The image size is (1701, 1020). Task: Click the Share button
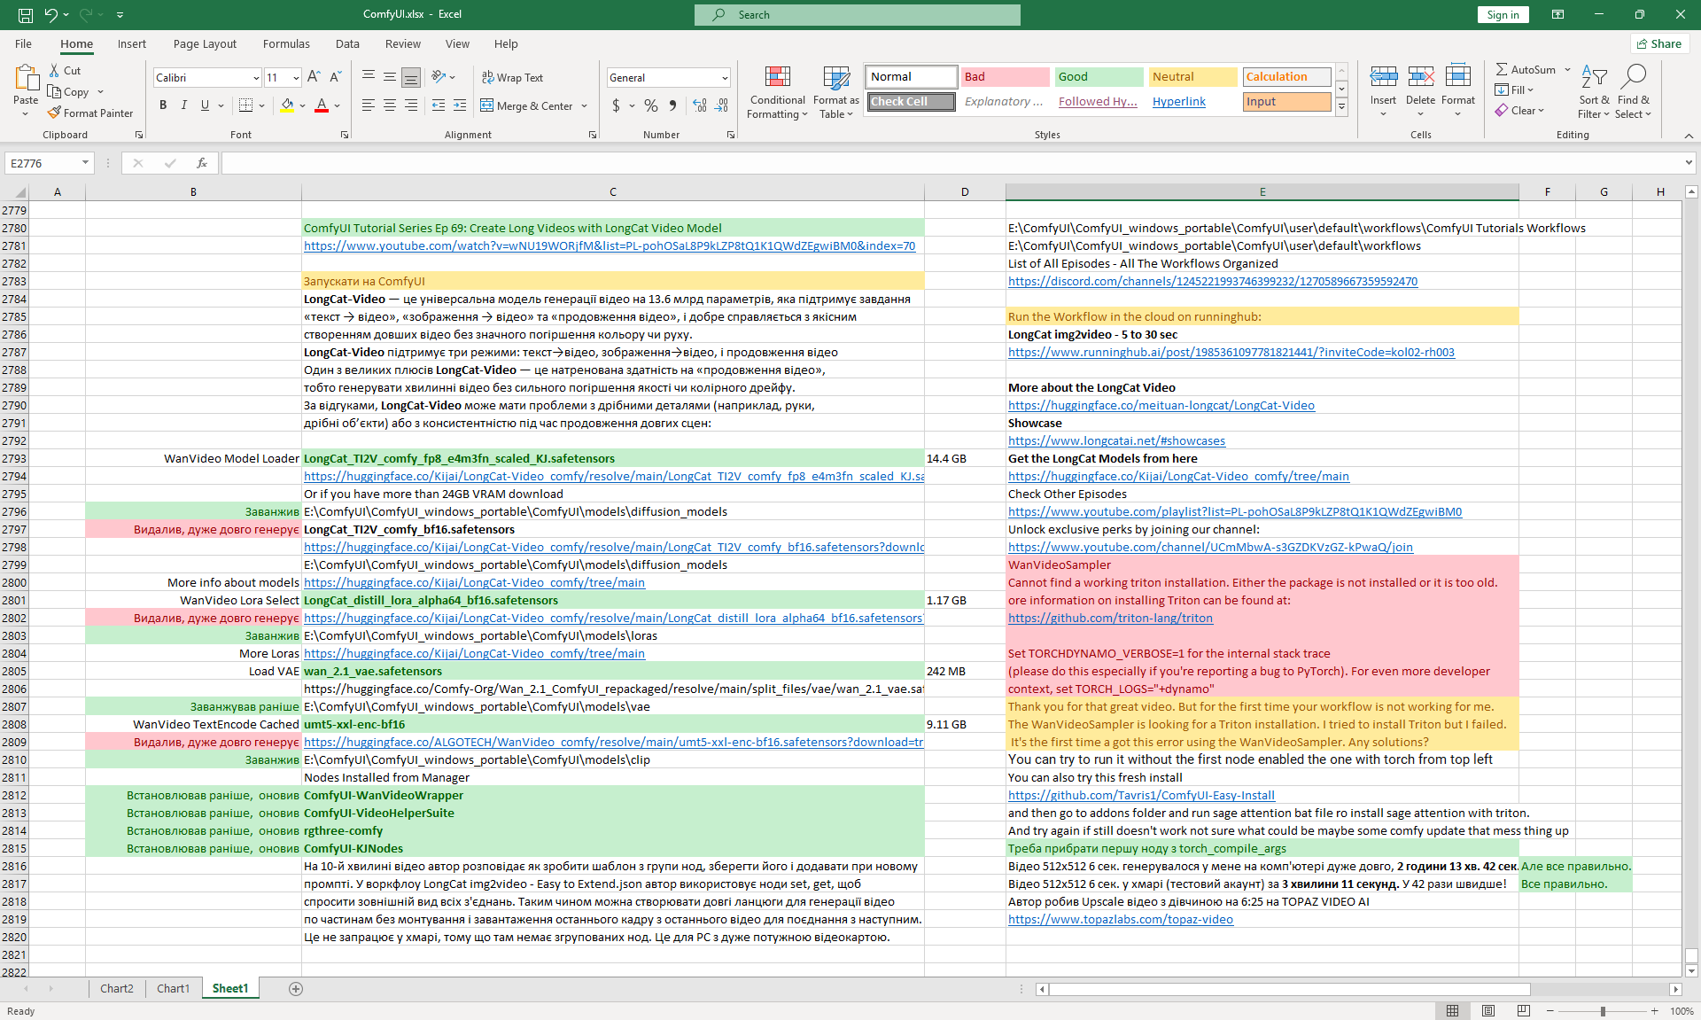(x=1658, y=43)
